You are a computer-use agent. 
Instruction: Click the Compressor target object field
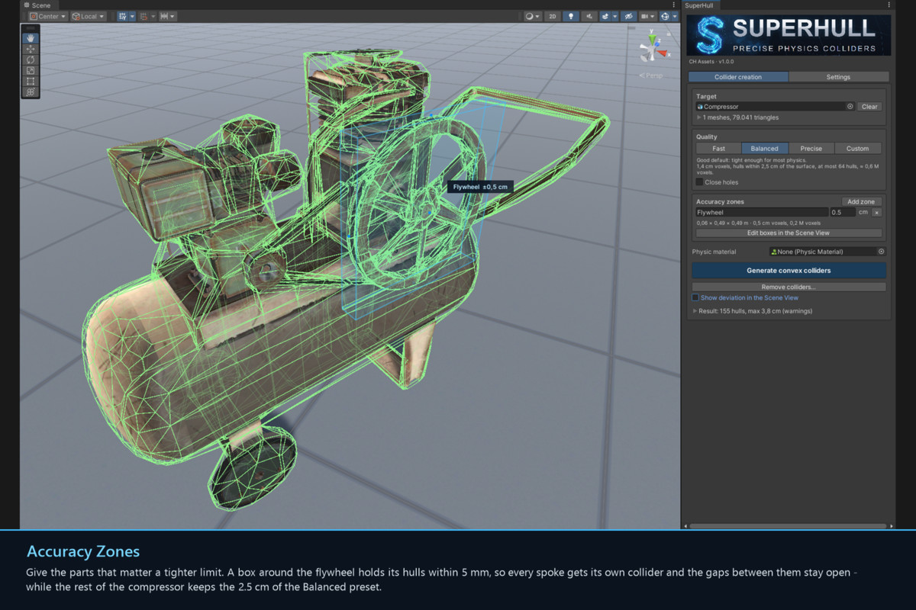775,107
